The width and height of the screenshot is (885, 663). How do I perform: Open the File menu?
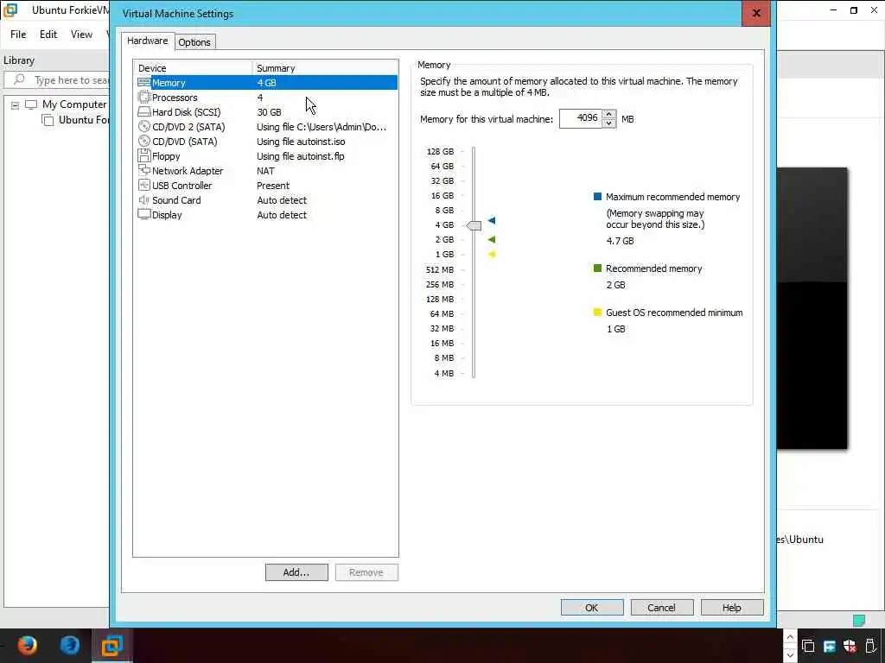tap(18, 35)
